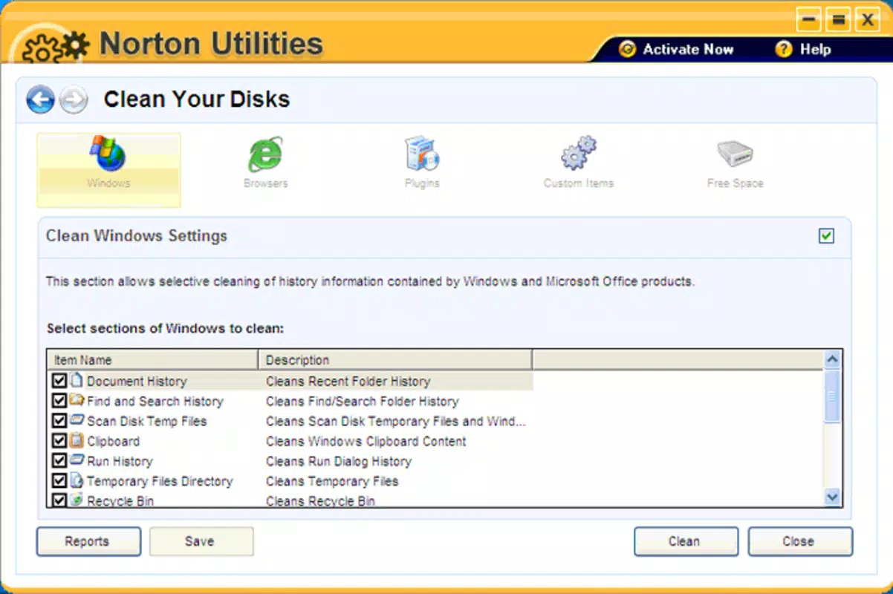The width and height of the screenshot is (893, 594).
Task: Uncheck Find and Search History checkbox
Action: click(x=59, y=401)
